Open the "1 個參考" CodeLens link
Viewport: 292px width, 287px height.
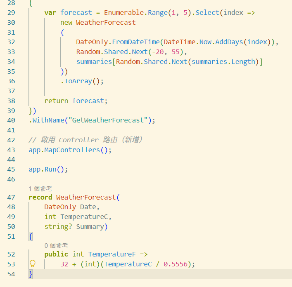[40, 189]
